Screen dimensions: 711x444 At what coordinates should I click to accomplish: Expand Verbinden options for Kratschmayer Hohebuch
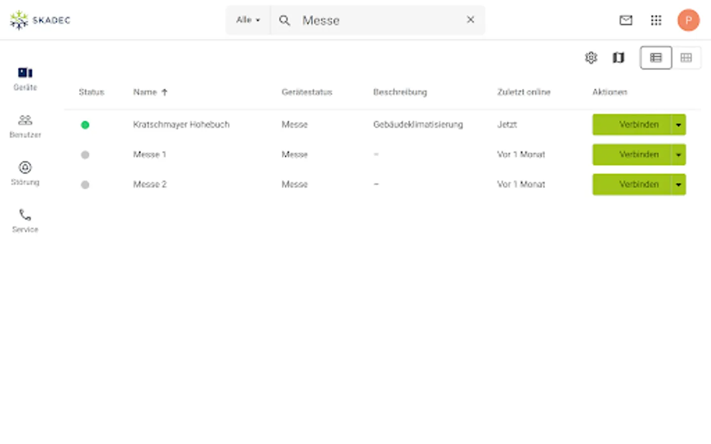[x=678, y=125]
